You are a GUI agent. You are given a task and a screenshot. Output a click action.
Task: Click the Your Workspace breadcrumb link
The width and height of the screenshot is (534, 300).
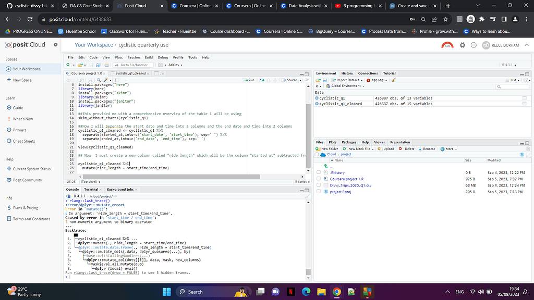pyautogui.click(x=94, y=45)
